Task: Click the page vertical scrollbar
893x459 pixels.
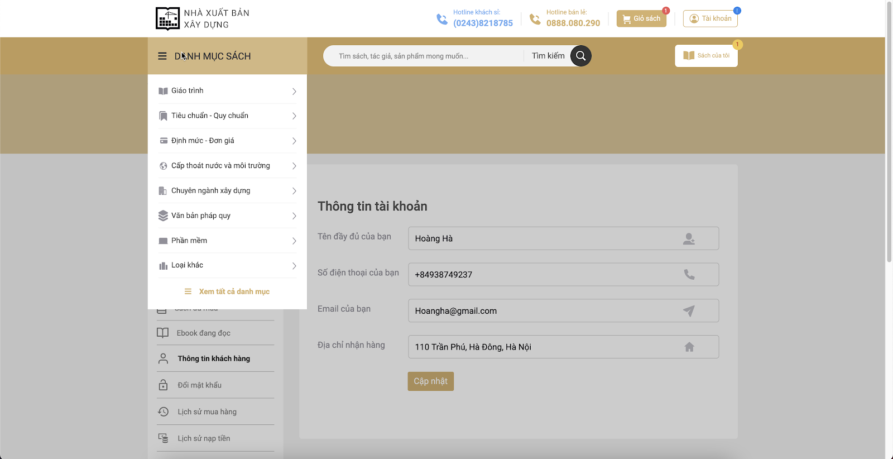Action: (889, 132)
